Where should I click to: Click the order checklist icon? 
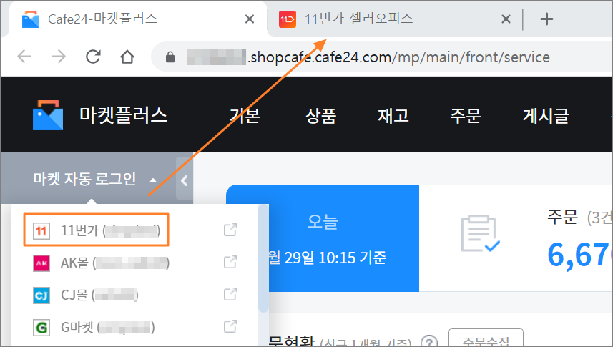tap(480, 233)
